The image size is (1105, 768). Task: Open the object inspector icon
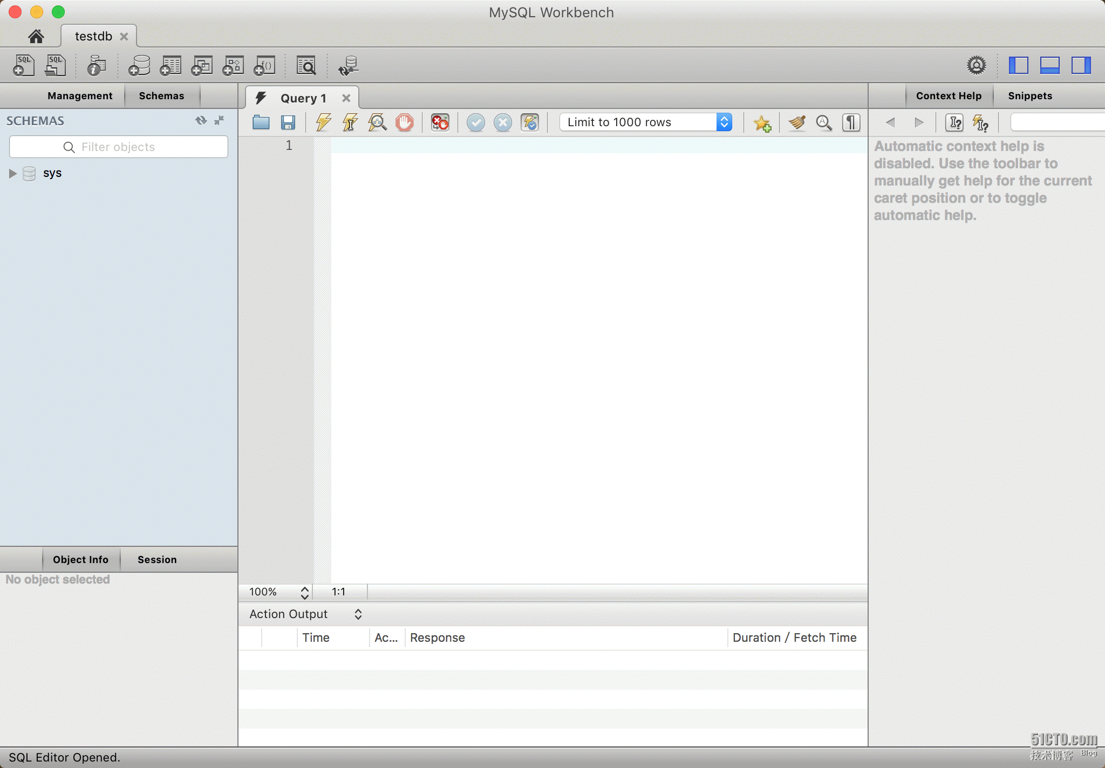pos(96,65)
